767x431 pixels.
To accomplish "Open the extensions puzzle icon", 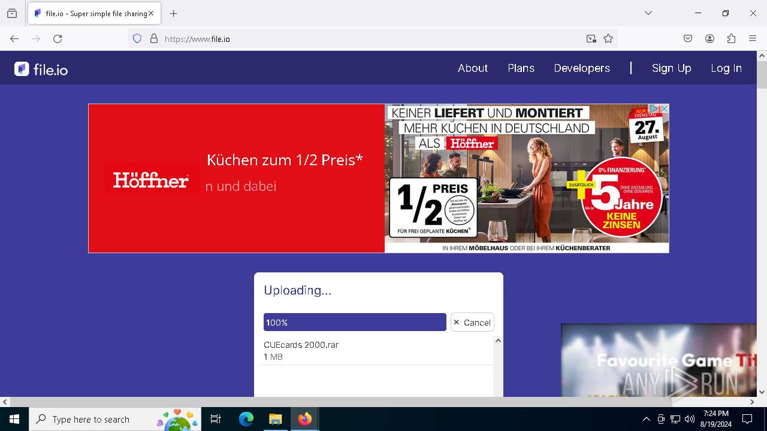I will tap(731, 39).
